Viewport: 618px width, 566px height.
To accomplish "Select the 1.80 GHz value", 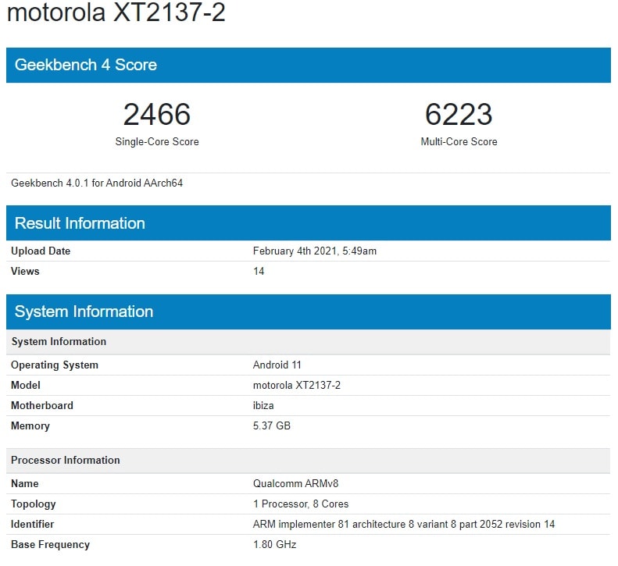I will point(275,545).
